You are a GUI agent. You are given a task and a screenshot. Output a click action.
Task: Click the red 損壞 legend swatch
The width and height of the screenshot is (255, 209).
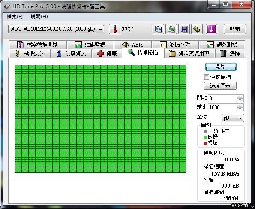[x=205, y=143]
